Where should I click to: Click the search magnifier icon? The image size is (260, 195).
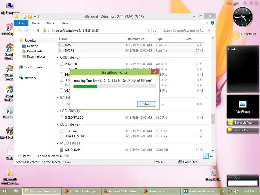[x=209, y=31]
